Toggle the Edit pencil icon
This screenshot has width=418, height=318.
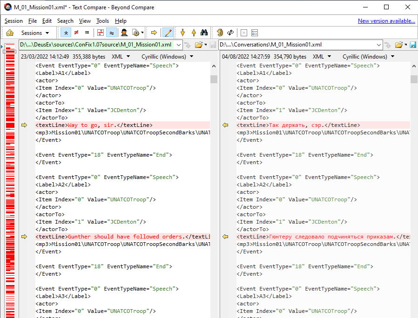(168, 33)
